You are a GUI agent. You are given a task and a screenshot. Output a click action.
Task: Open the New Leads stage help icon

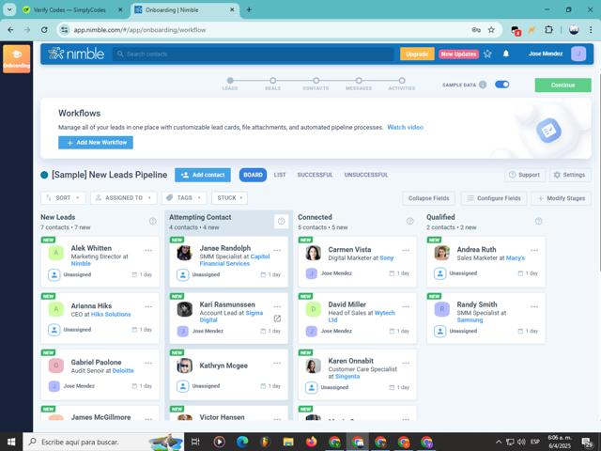pos(152,222)
